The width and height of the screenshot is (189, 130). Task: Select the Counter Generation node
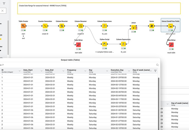pos(45,26)
